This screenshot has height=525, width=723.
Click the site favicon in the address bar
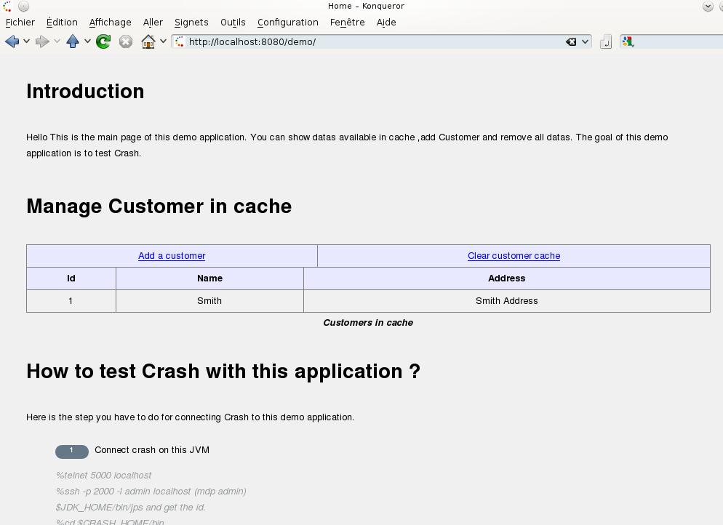click(x=180, y=42)
